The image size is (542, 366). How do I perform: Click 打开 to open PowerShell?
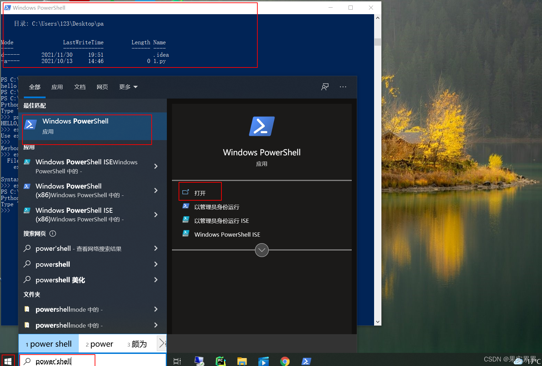tap(200, 193)
